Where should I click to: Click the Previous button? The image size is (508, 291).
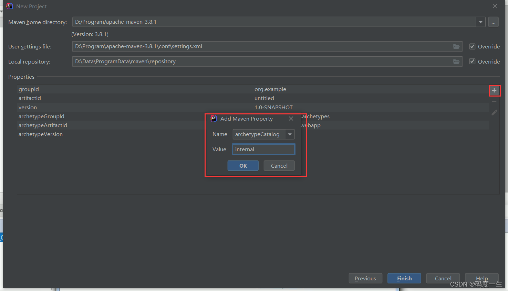pos(365,278)
